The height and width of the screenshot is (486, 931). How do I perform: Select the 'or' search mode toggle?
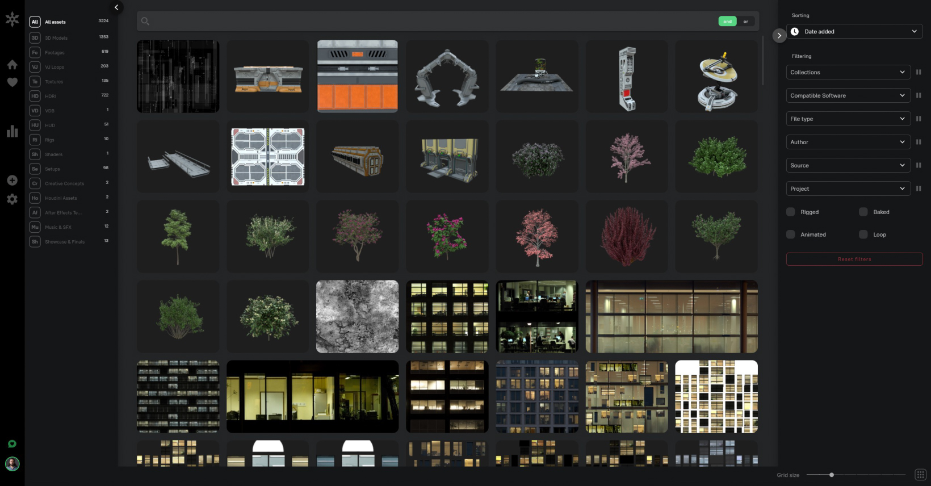point(746,21)
